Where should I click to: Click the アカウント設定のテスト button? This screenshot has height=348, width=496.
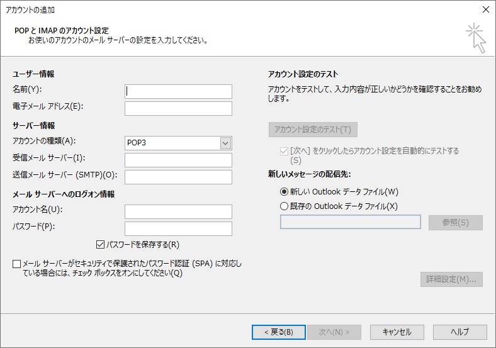[x=313, y=130]
